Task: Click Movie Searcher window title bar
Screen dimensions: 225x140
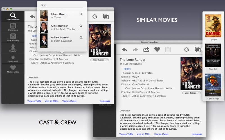Action: click(149, 42)
